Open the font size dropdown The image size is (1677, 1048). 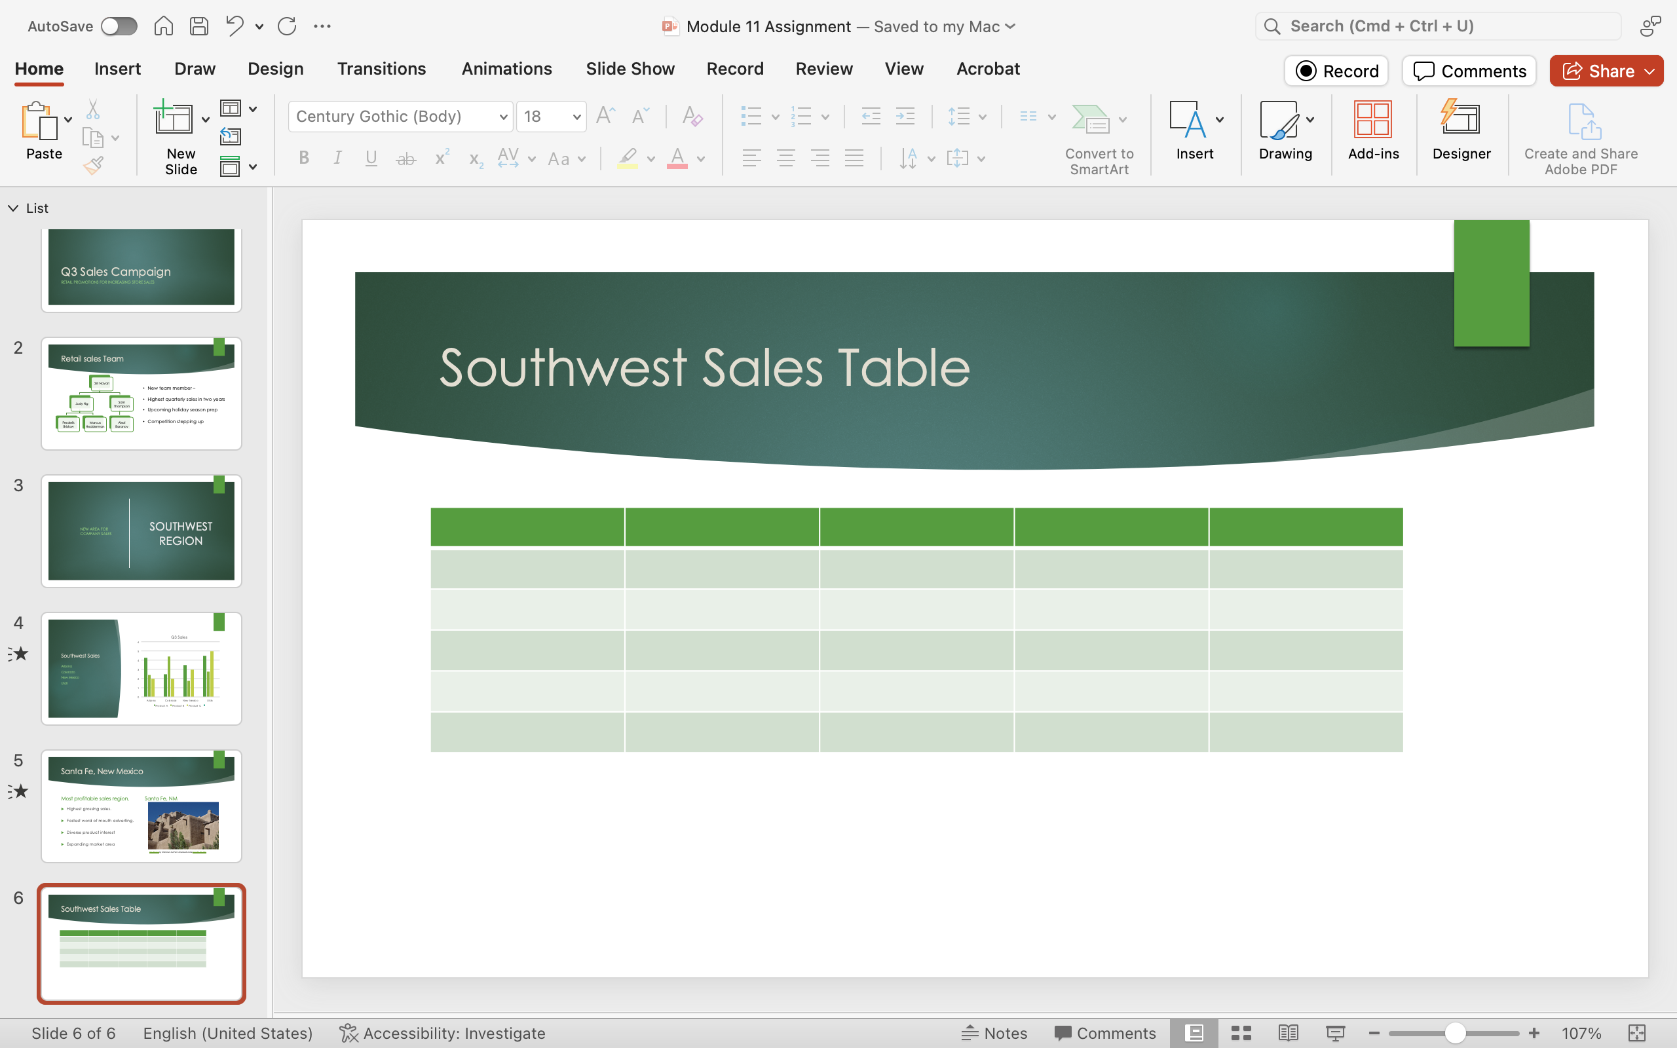[576, 117]
